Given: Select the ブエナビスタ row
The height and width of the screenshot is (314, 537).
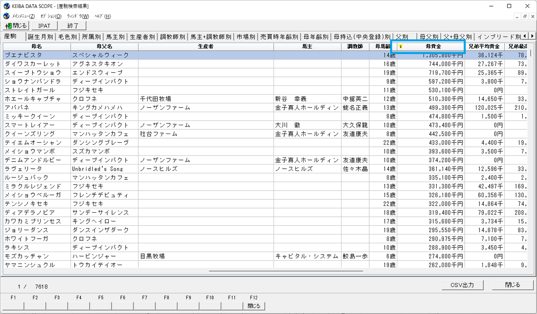Looking at the screenshot, I should click(266, 55).
